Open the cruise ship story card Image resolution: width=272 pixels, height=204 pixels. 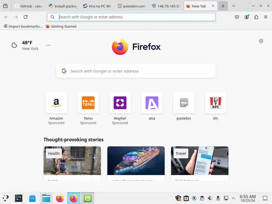136,163
